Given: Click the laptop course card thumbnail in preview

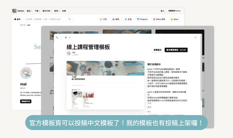Looking at the screenshot, I should [x=77, y=95].
